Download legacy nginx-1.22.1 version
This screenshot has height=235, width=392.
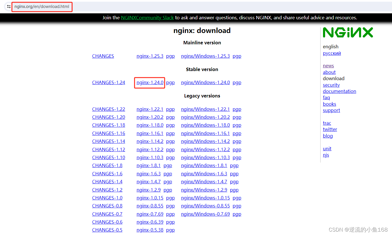click(150, 109)
